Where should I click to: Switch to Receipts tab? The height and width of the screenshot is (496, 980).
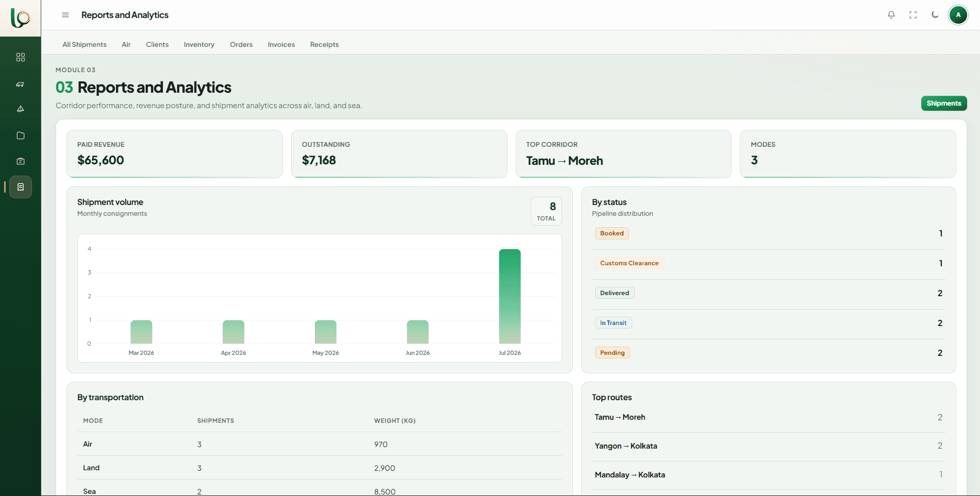325,45
